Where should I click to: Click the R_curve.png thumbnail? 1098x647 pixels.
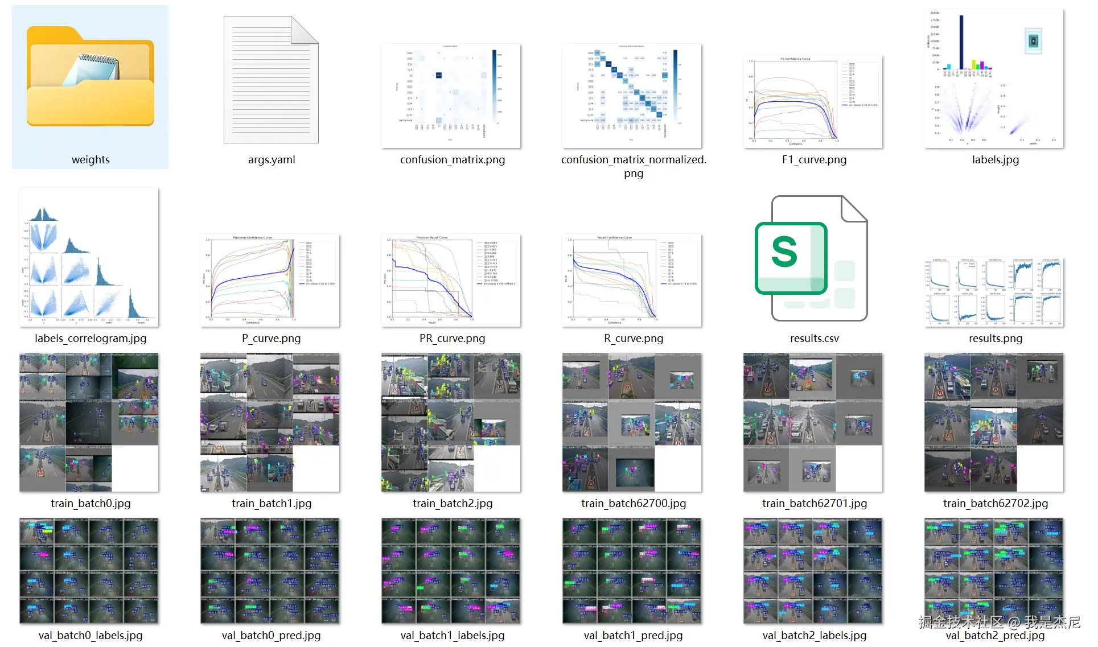point(632,280)
